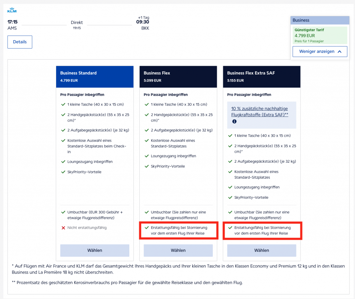Click the arrival time 09:30
Image resolution: width=355 pixels, height=299 pixels.
coord(142,22)
